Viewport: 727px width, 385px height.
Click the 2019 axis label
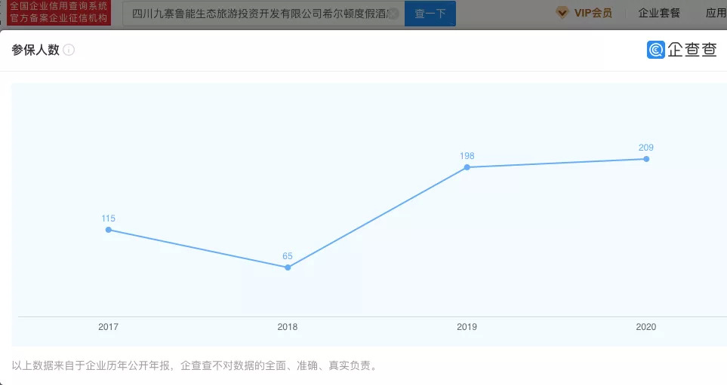point(467,327)
